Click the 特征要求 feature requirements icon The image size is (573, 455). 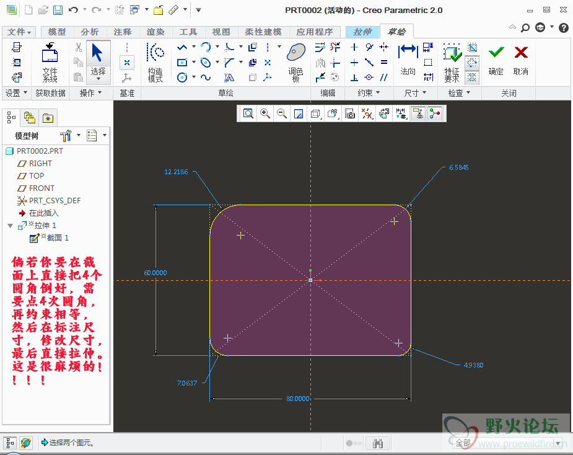[x=452, y=63]
